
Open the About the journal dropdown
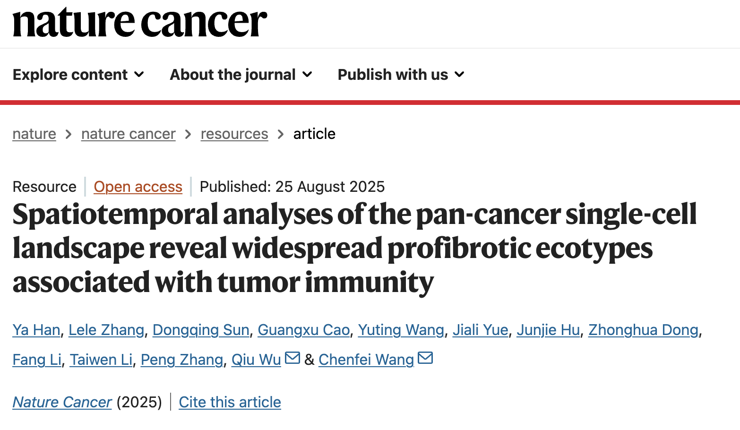pos(241,75)
